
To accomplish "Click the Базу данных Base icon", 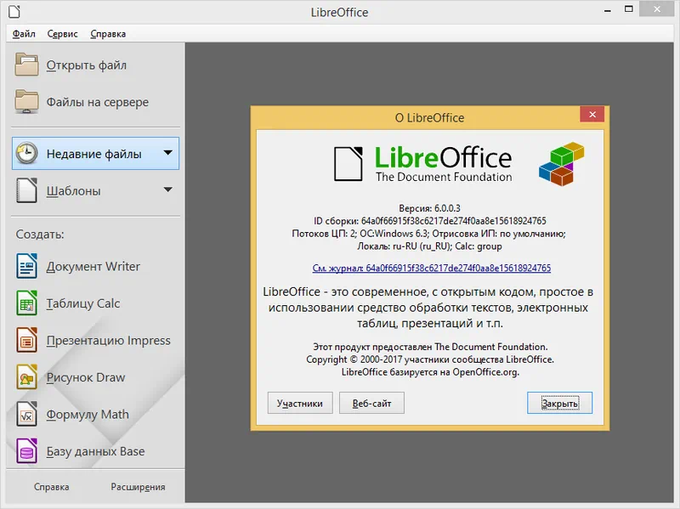I will coord(26,450).
